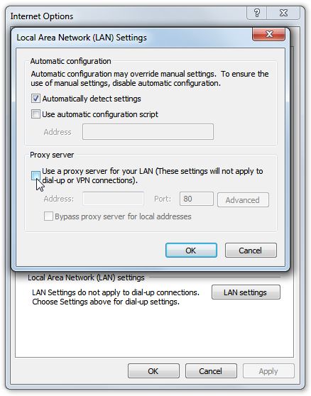Uncheck Automatically detect settings
This screenshot has width=311, height=396.
36,99
